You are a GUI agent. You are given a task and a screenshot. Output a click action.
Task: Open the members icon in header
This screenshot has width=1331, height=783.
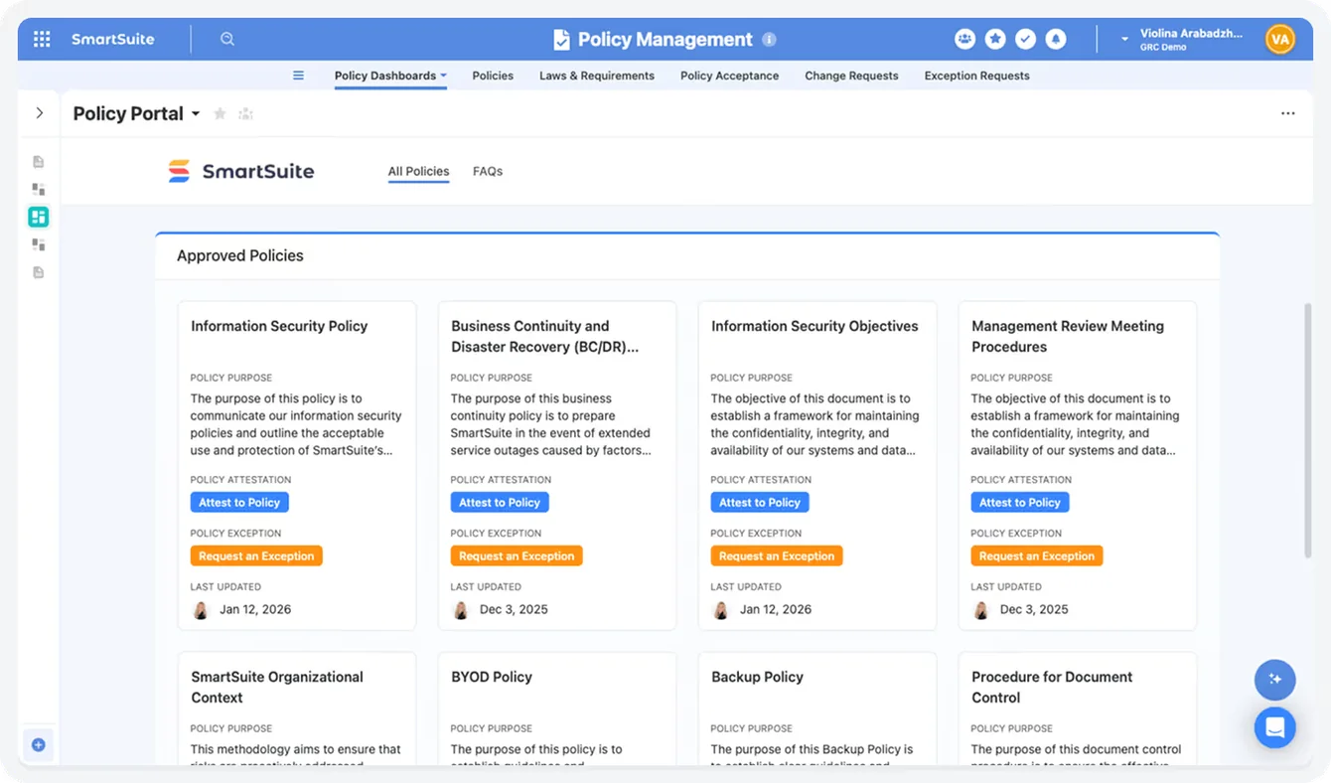click(964, 39)
